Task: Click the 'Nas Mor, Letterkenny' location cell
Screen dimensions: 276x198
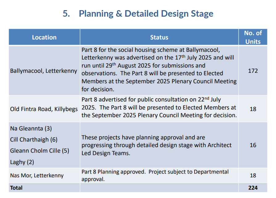Action: [37, 175]
